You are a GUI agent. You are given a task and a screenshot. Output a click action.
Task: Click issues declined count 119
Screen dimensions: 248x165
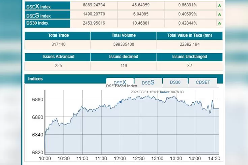(x=124, y=66)
